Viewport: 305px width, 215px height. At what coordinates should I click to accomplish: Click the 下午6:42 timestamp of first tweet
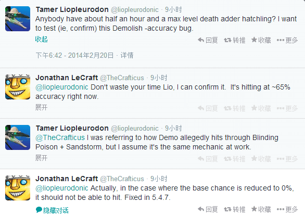tap(49, 56)
